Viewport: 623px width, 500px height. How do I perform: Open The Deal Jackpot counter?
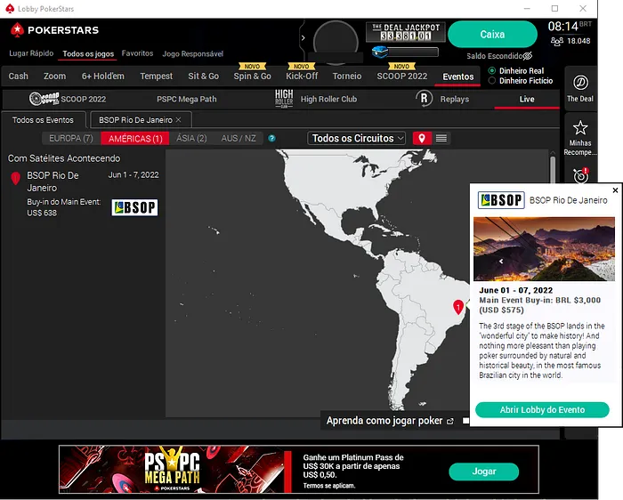point(405,32)
